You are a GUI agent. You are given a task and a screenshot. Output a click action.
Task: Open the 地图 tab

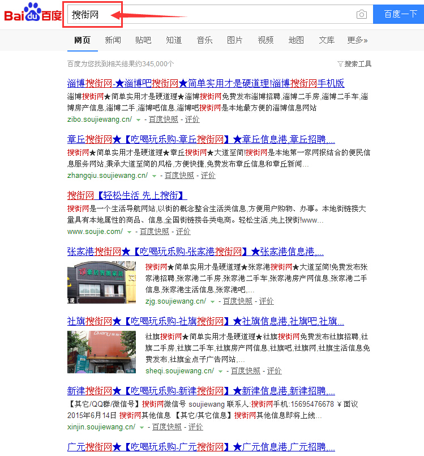coord(296,40)
